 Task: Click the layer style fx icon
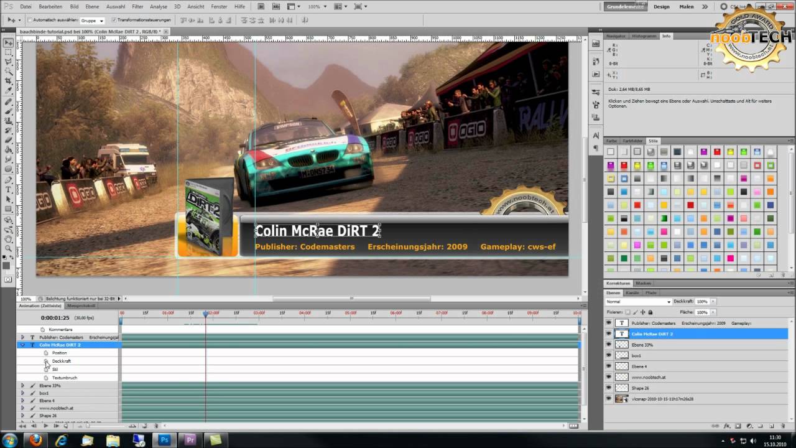726,426
